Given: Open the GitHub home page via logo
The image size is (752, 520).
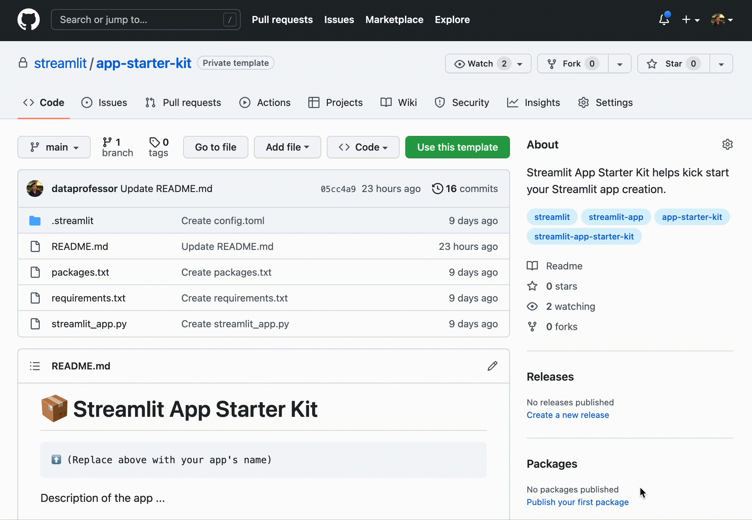Looking at the screenshot, I should pos(28,20).
